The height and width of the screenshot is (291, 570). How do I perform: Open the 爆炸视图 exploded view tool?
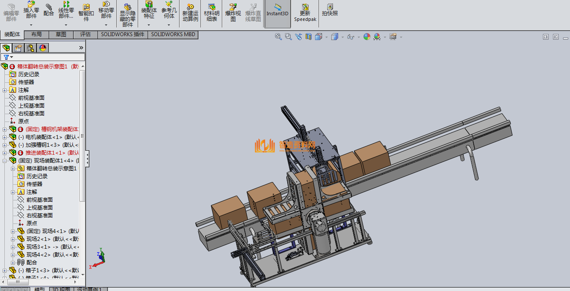point(233,13)
